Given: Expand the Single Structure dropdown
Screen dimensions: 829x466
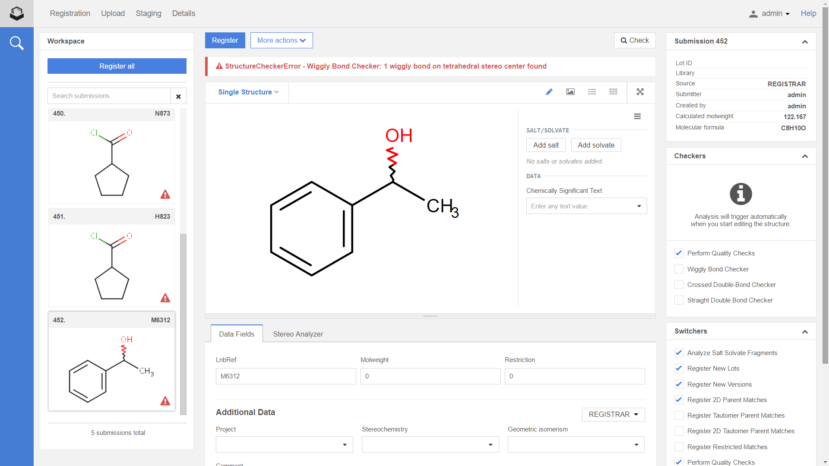Looking at the screenshot, I should coord(248,92).
